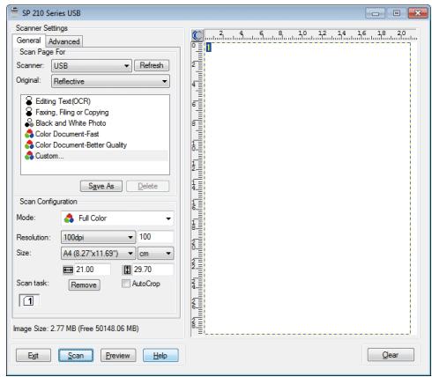Select Black and White Photo entry

click(71, 123)
